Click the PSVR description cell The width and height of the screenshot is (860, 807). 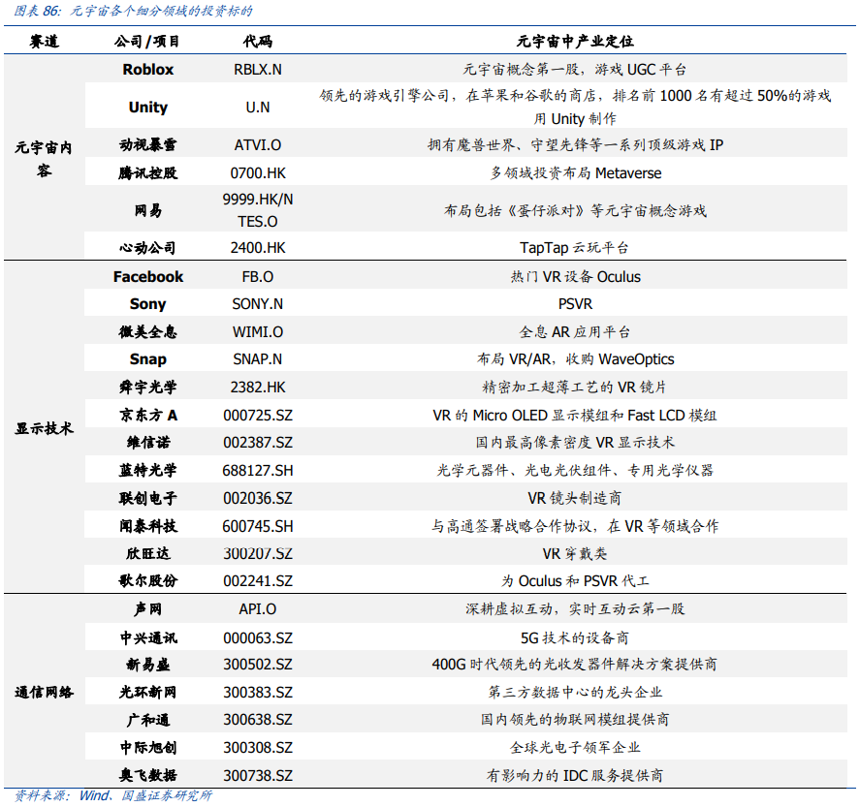coord(575,304)
